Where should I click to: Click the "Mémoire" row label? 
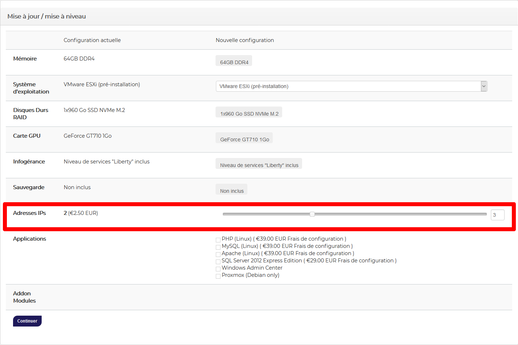pos(25,59)
